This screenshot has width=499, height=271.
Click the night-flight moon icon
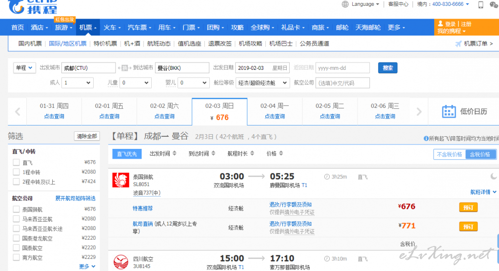(493, 176)
